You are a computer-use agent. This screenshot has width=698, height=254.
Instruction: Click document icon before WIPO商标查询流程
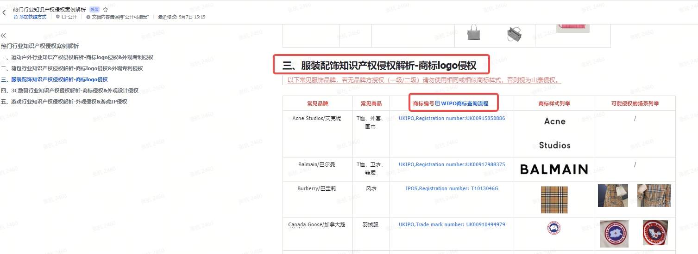[437, 103]
